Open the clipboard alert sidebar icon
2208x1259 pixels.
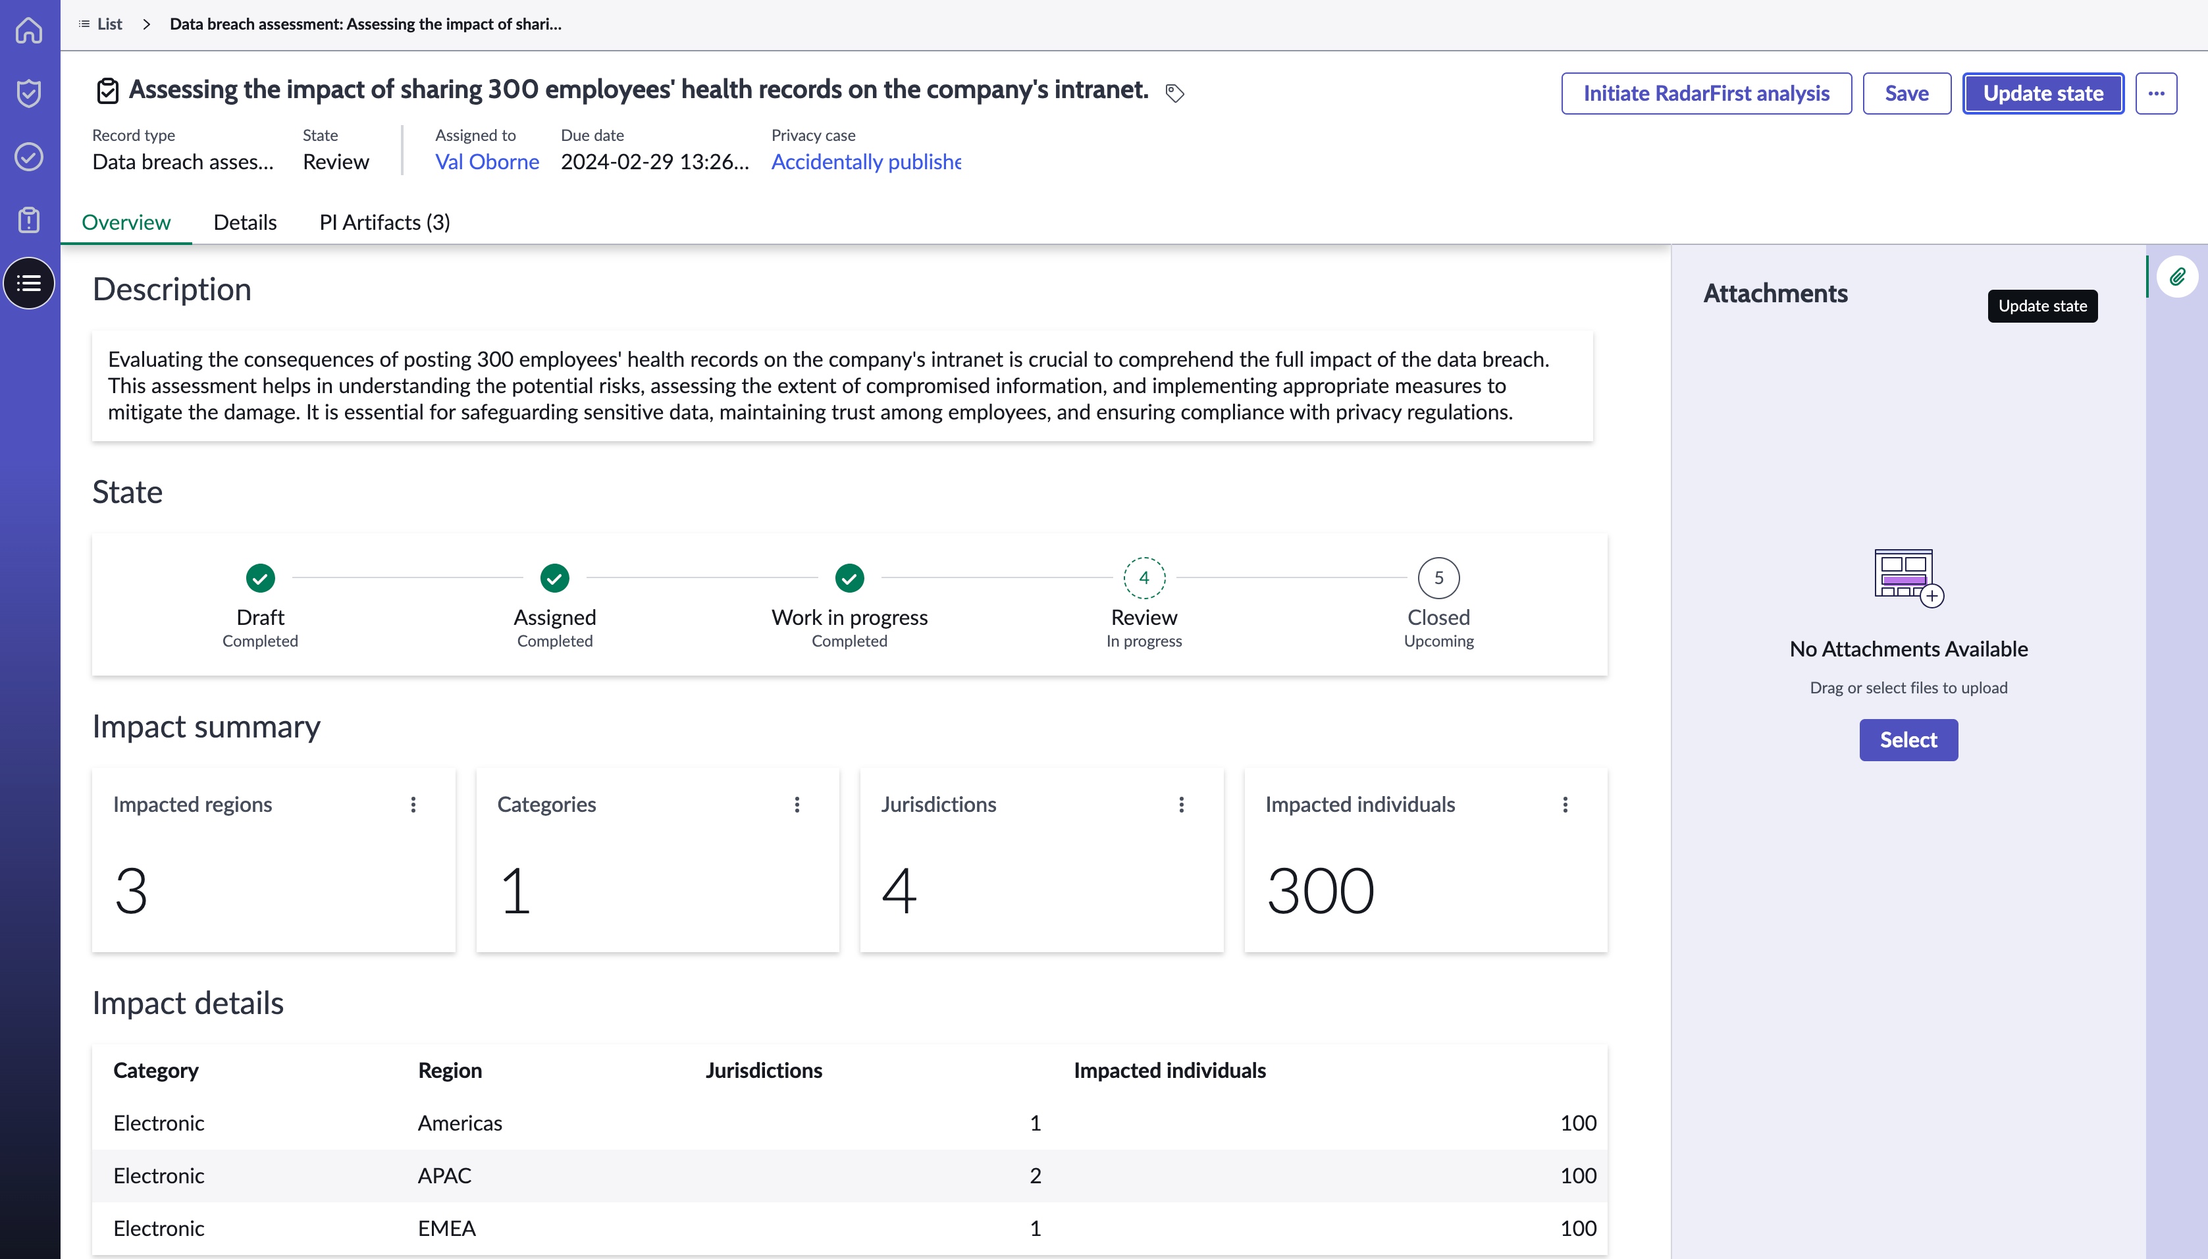(x=30, y=220)
